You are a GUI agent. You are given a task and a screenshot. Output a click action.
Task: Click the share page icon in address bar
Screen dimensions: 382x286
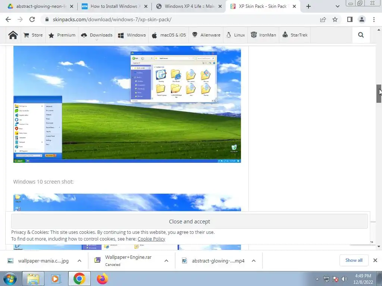tap(323, 19)
